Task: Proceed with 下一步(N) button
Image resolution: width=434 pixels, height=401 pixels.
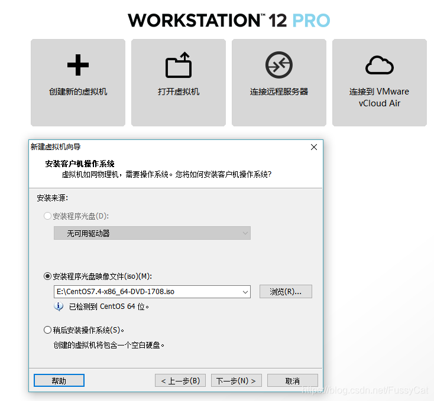Action: coord(237,380)
